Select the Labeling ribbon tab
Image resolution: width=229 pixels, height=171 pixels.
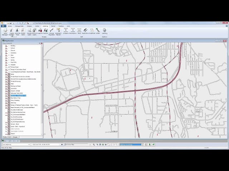coord(45,26)
